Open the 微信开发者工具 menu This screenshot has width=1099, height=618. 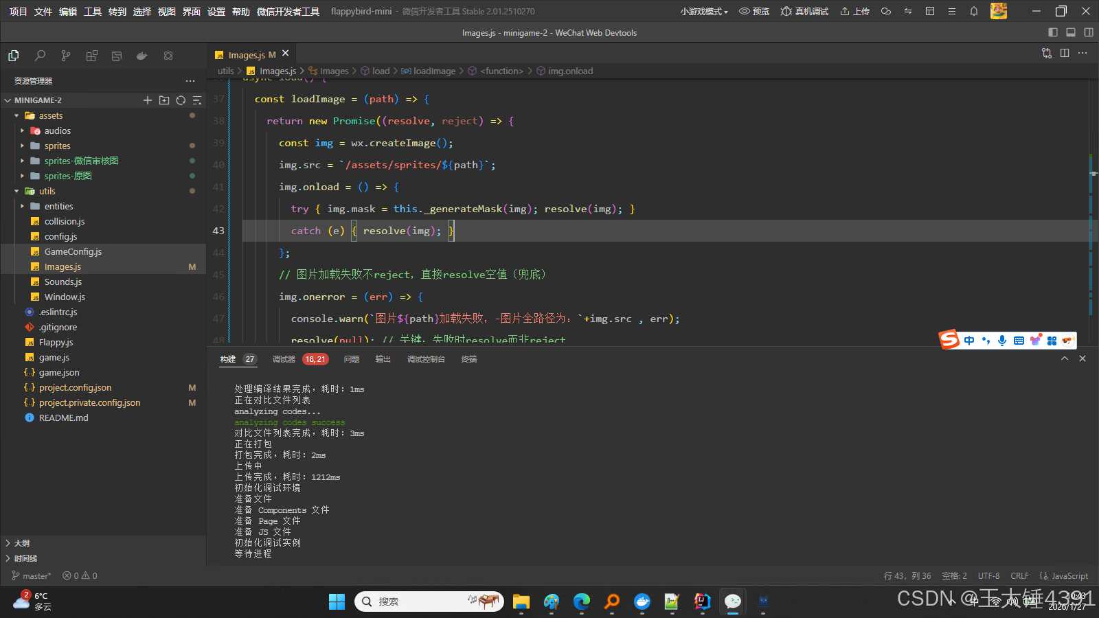click(x=288, y=11)
